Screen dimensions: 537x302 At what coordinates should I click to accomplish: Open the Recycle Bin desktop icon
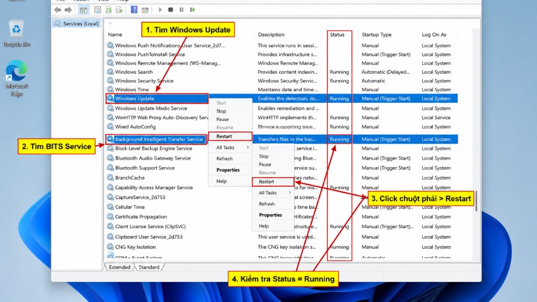[x=16, y=34]
